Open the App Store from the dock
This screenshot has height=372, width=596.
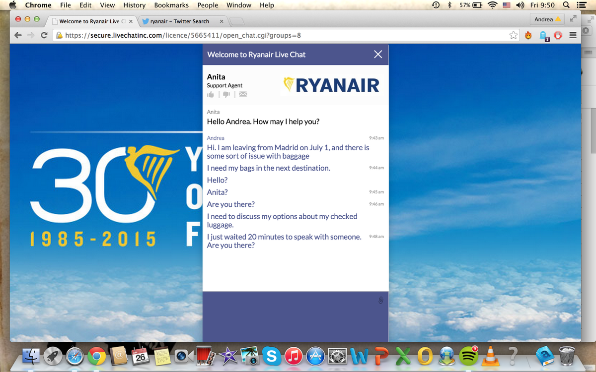[315, 355]
